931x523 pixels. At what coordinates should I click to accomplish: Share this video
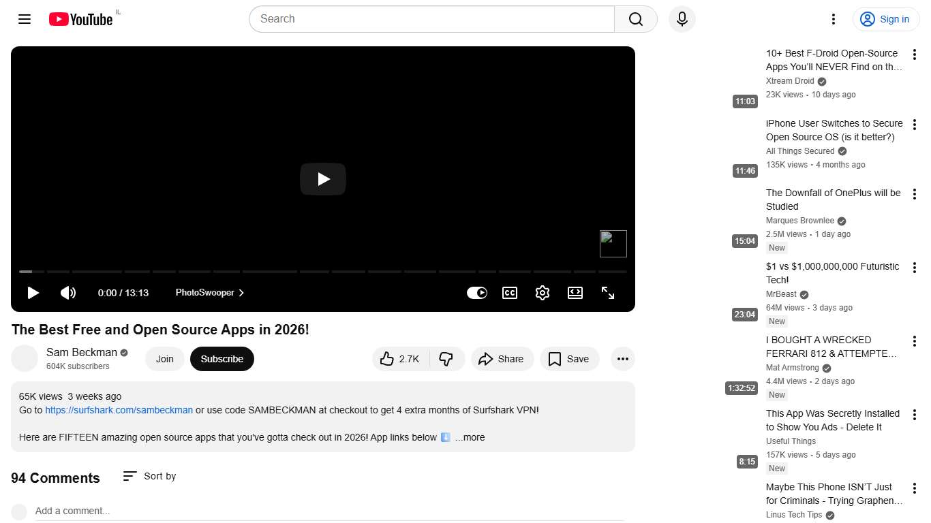pos(502,359)
